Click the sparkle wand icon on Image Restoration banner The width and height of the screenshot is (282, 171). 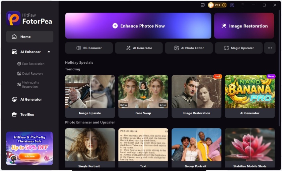tap(224, 26)
